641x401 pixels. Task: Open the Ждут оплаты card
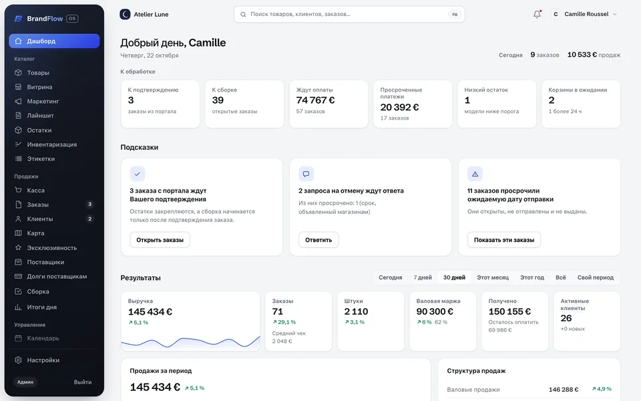coord(329,104)
